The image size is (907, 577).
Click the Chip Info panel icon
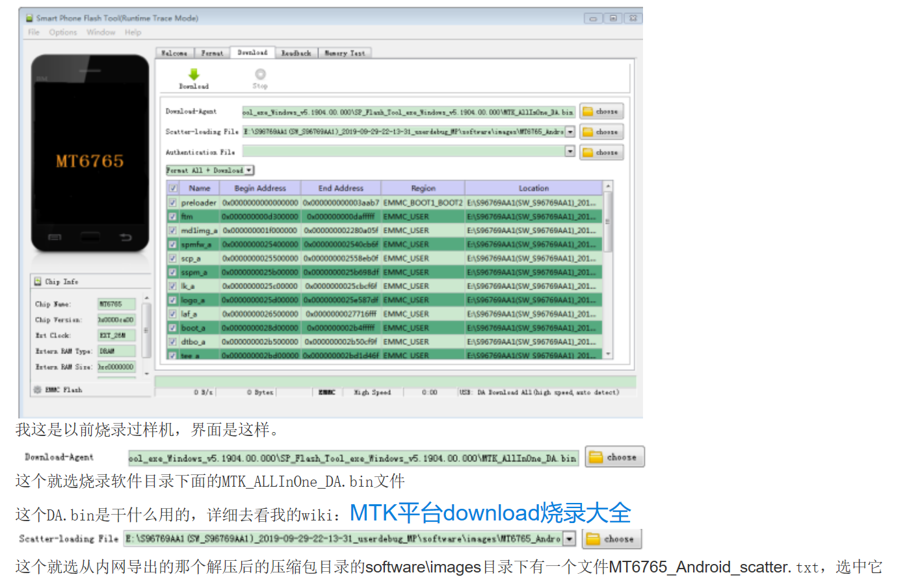click(x=38, y=281)
